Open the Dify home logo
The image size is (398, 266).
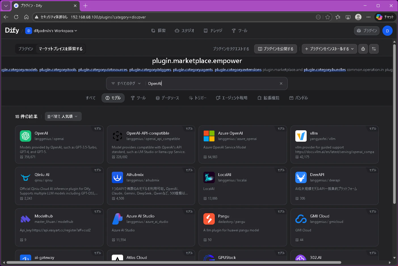coord(12,30)
